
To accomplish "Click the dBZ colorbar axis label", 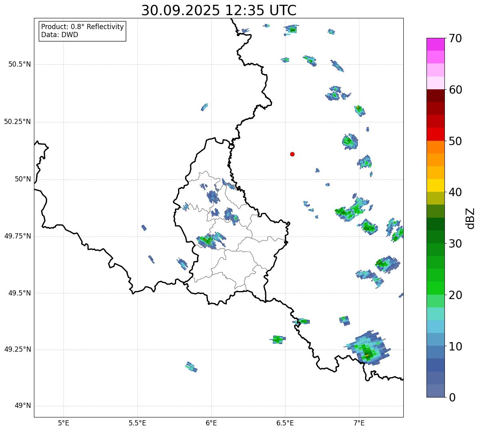I will (470, 218).
